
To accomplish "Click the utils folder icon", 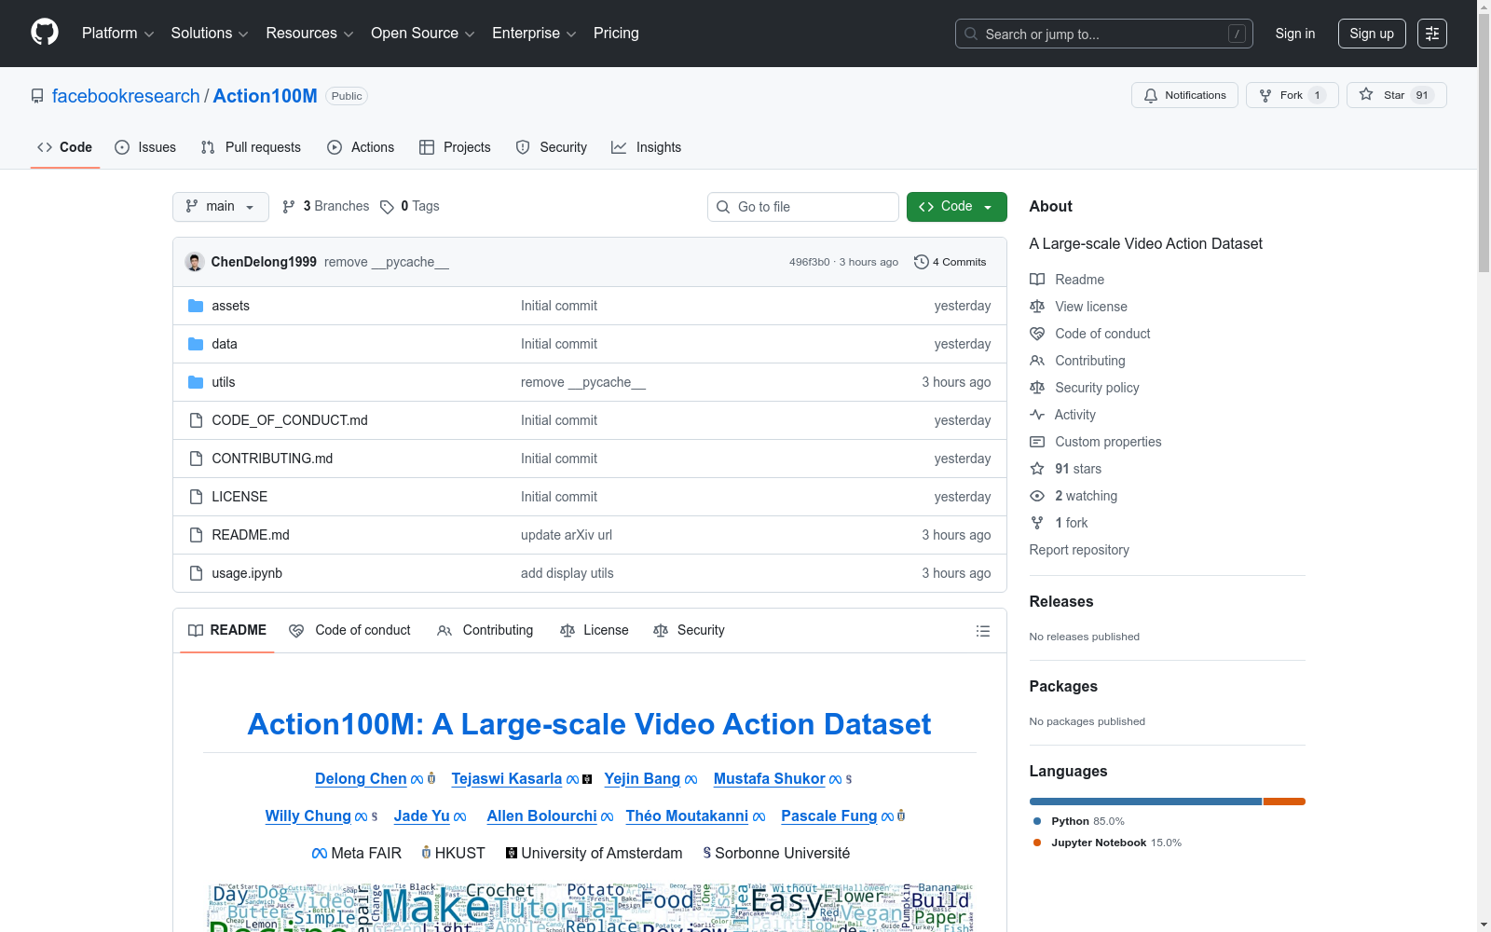I will point(196,382).
